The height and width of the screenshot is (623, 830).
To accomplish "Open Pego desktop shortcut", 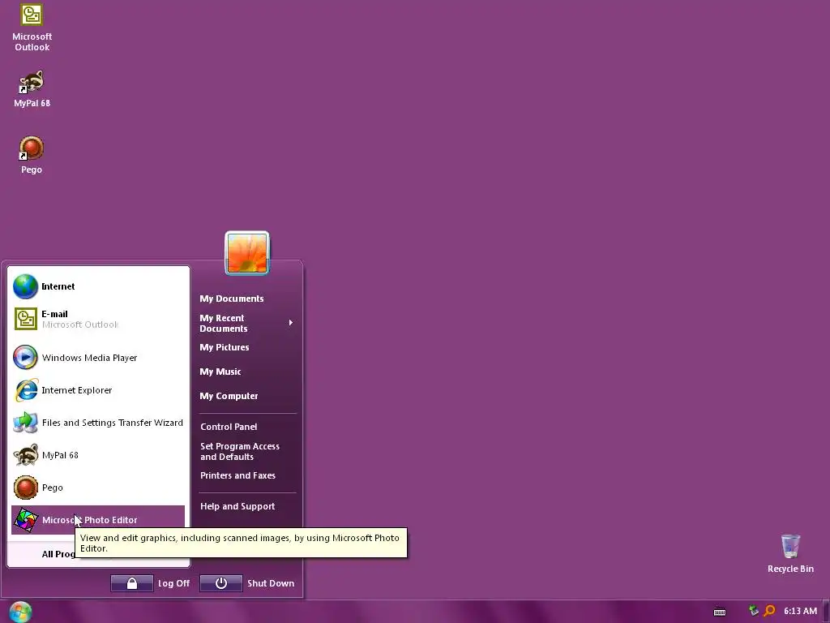I will 32,155.
